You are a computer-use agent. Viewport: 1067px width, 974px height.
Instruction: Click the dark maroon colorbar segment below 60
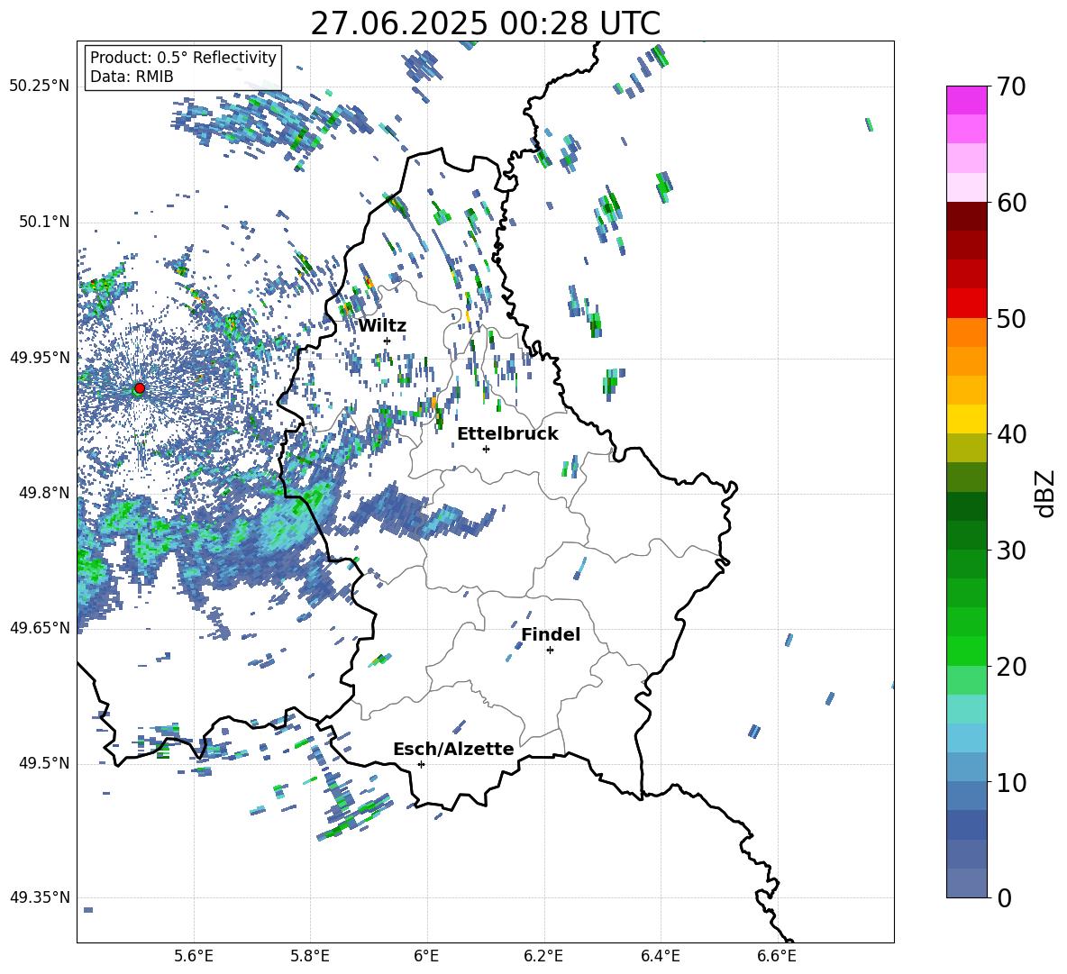[966, 216]
